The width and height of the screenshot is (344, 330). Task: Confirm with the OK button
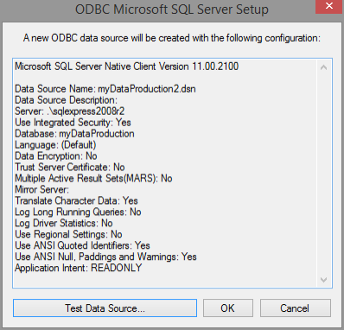pos(228,308)
